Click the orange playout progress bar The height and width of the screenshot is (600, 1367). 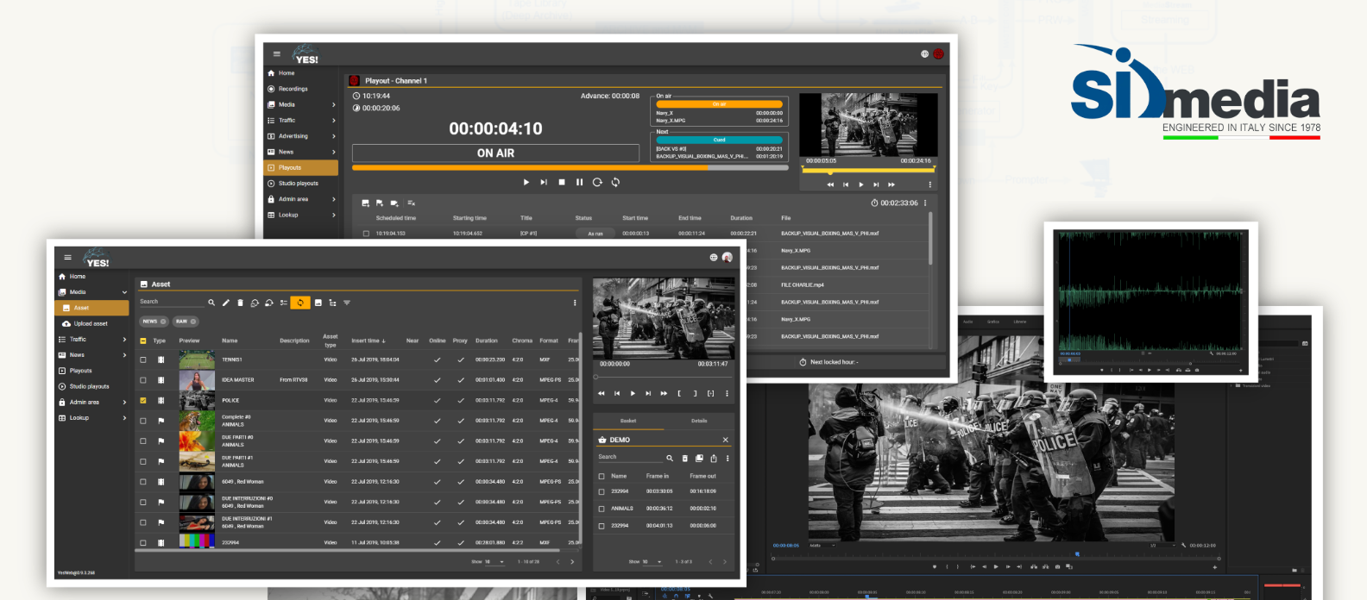(x=570, y=168)
